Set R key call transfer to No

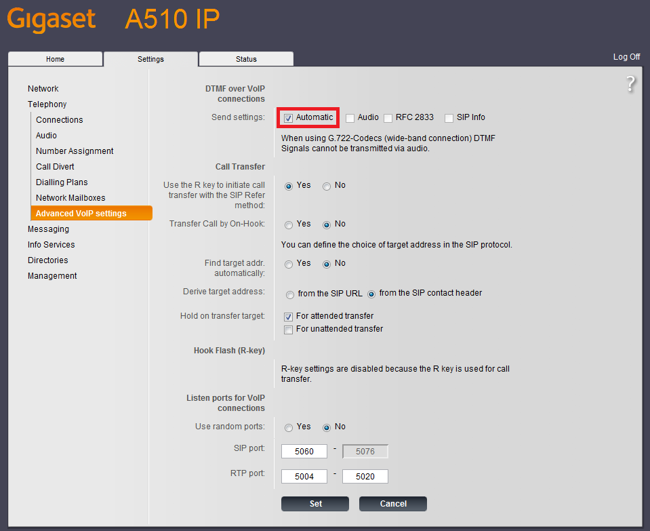tap(327, 186)
